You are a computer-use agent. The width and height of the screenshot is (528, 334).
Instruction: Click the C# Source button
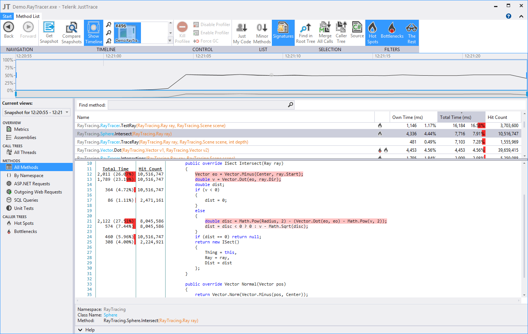click(357, 30)
